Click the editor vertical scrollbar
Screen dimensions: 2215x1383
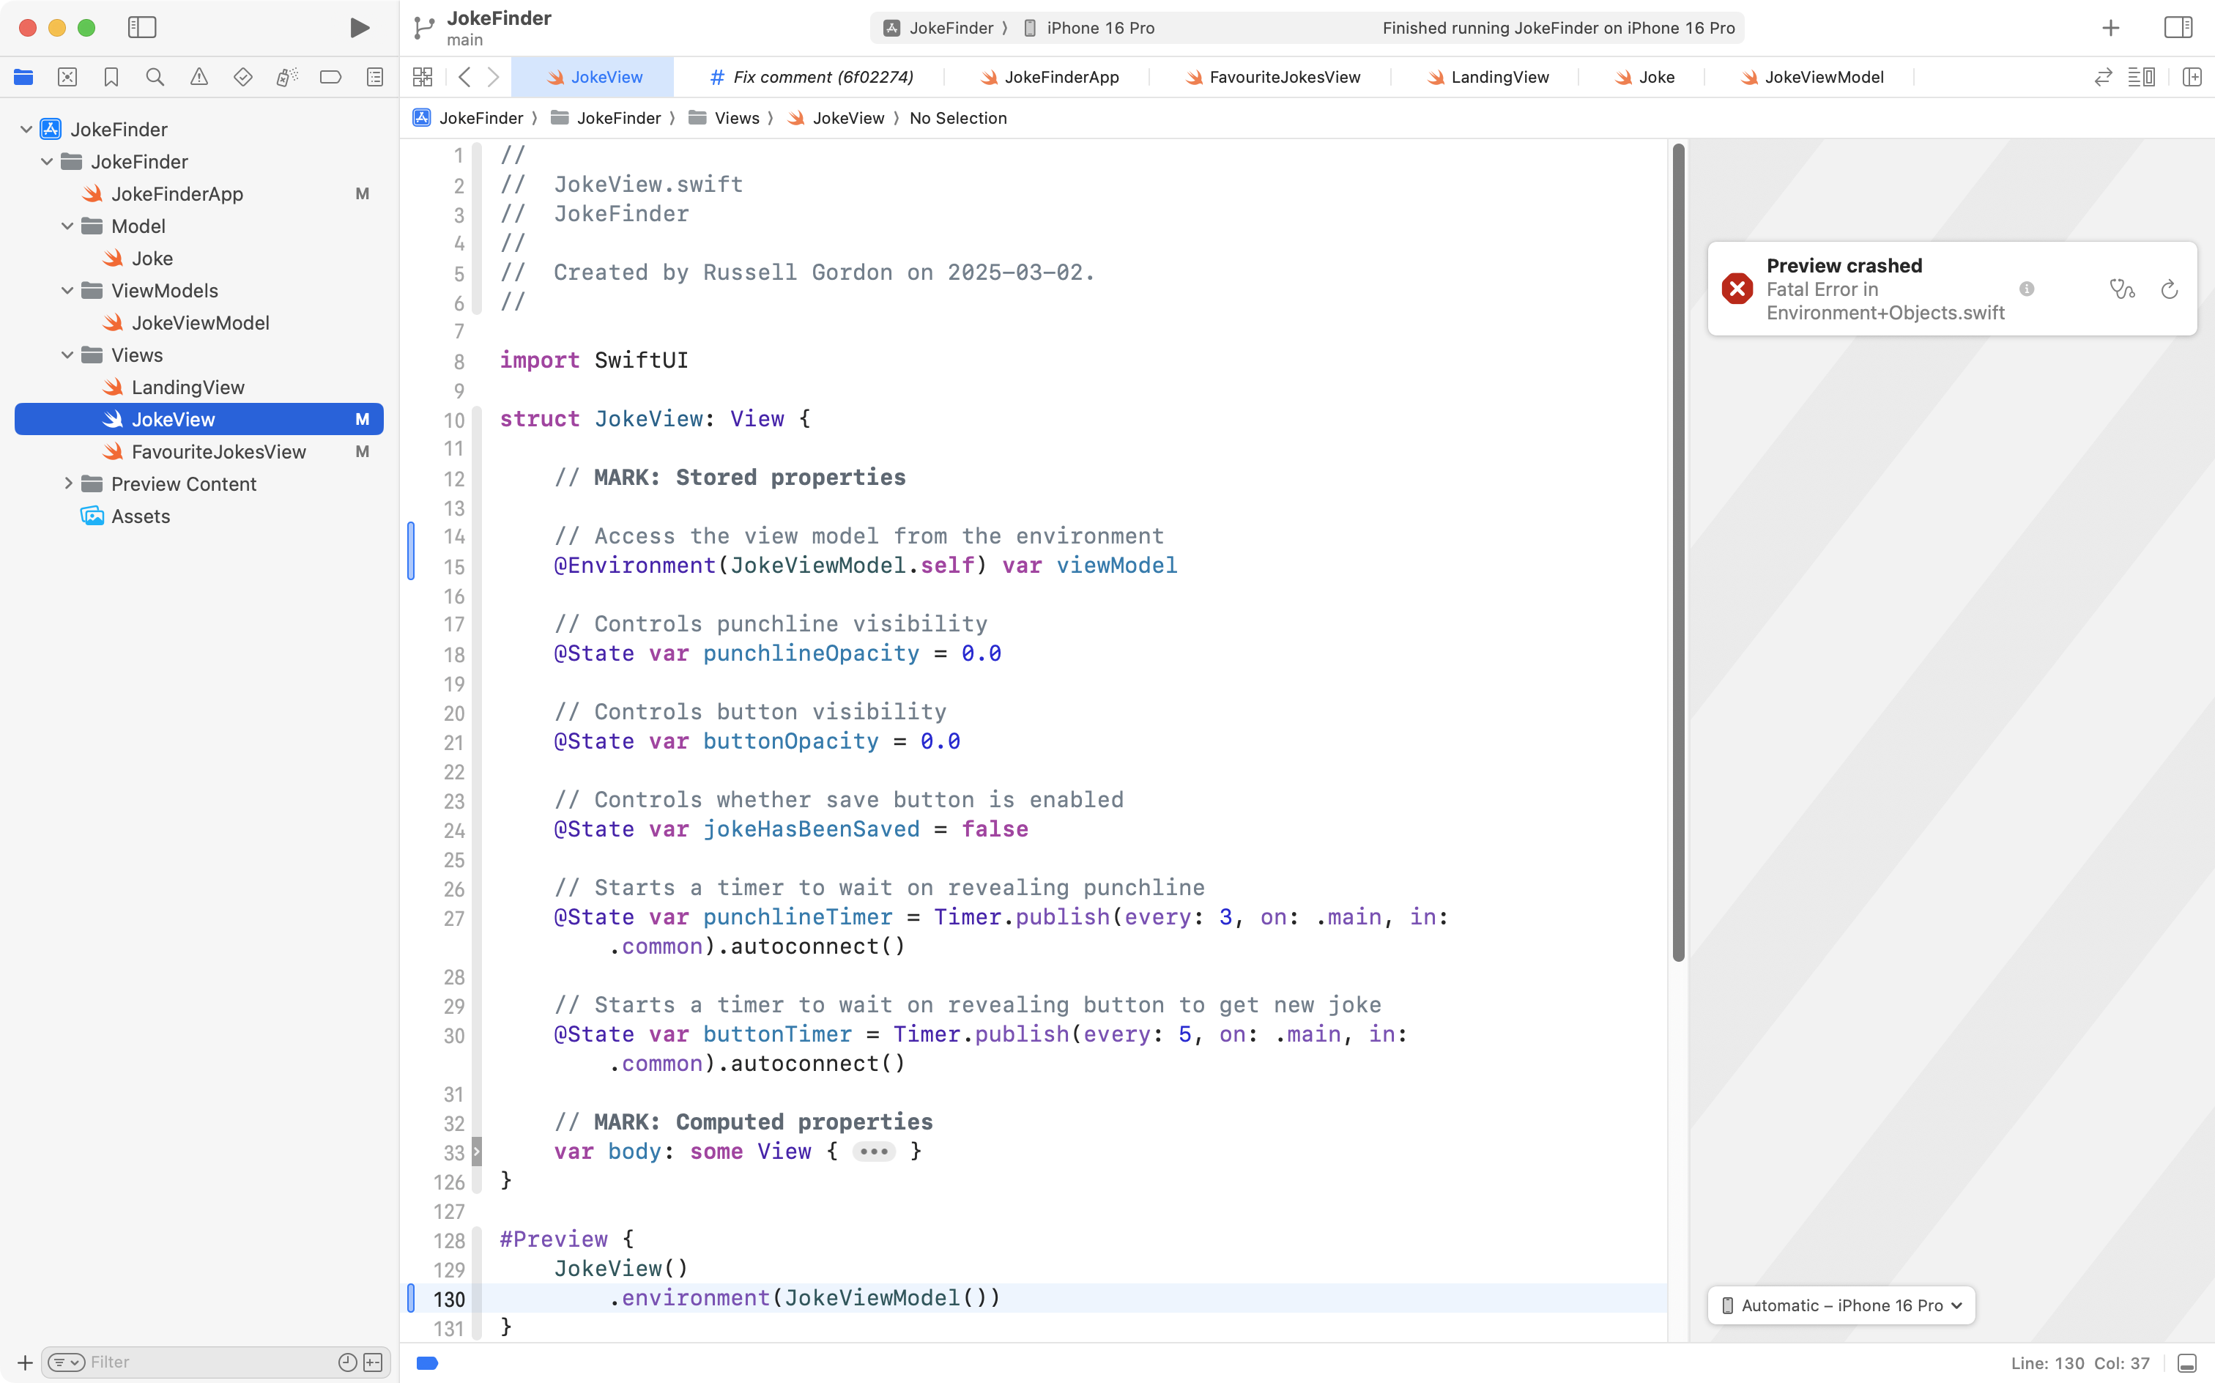[x=1678, y=549]
